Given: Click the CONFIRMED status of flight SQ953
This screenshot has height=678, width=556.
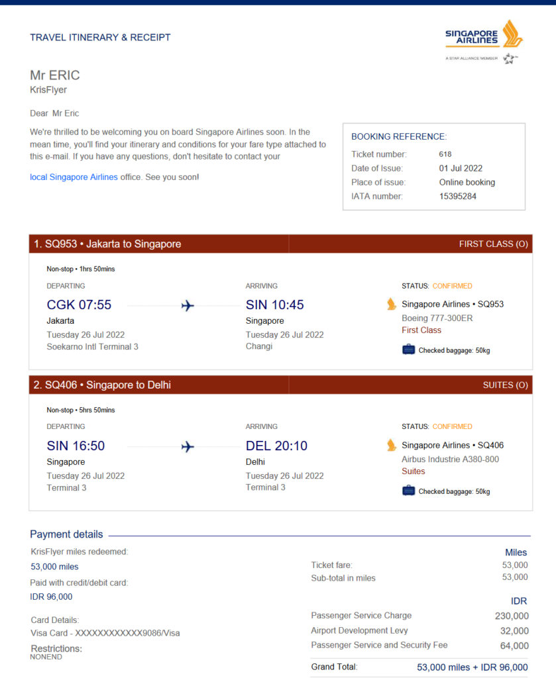Looking at the screenshot, I should 452,286.
